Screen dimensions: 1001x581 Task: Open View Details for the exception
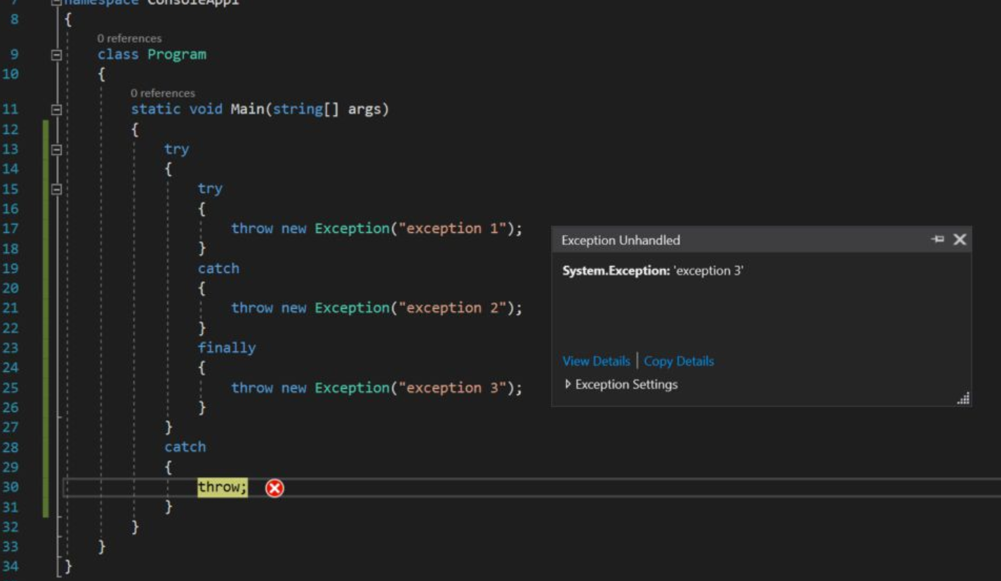[595, 361]
